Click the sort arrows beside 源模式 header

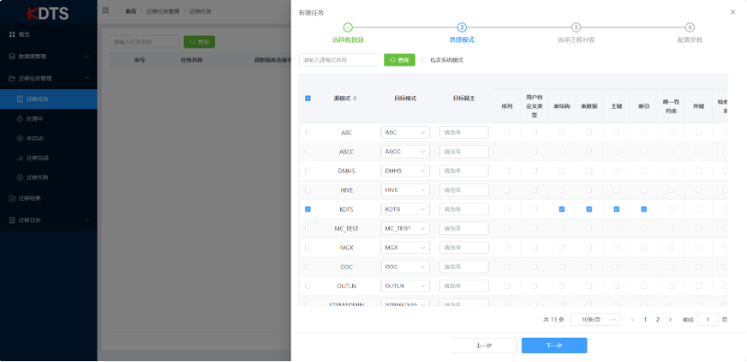tap(355, 98)
